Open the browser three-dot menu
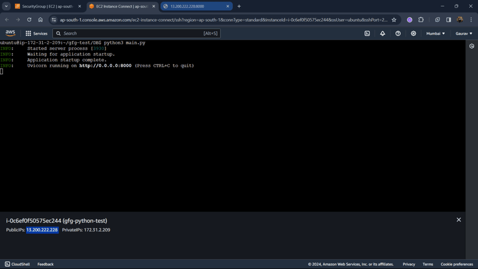Image resolution: width=478 pixels, height=269 pixels. [471, 20]
